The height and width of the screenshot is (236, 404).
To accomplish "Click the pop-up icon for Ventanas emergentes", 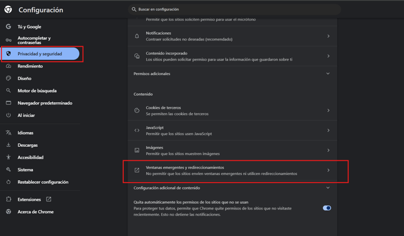I will (x=137, y=170).
